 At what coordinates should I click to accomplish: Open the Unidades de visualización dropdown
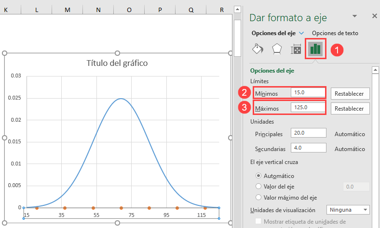348,210
